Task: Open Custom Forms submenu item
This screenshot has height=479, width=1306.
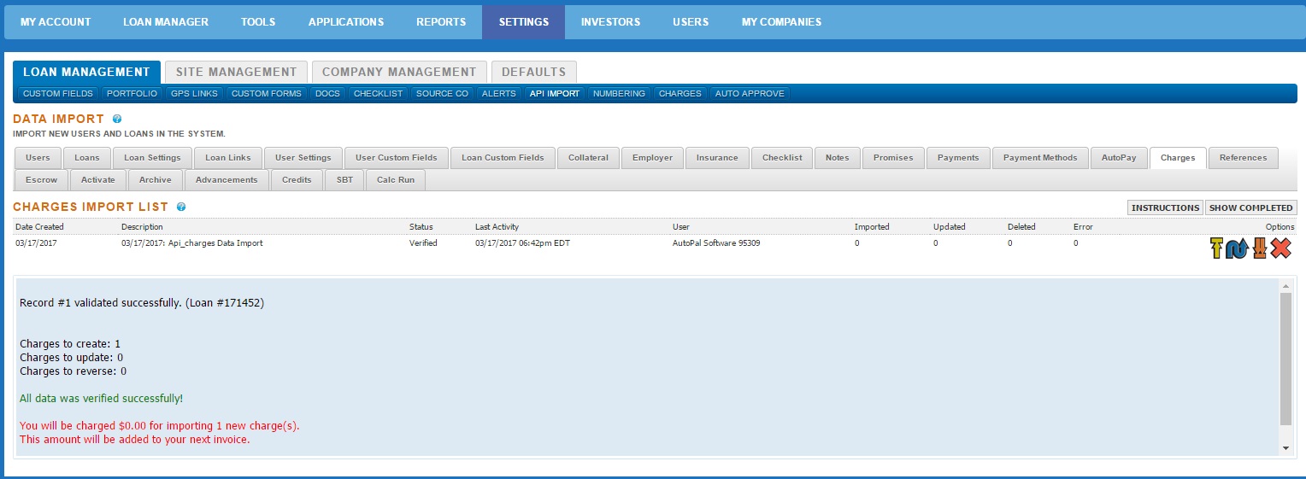Action: pos(267,94)
